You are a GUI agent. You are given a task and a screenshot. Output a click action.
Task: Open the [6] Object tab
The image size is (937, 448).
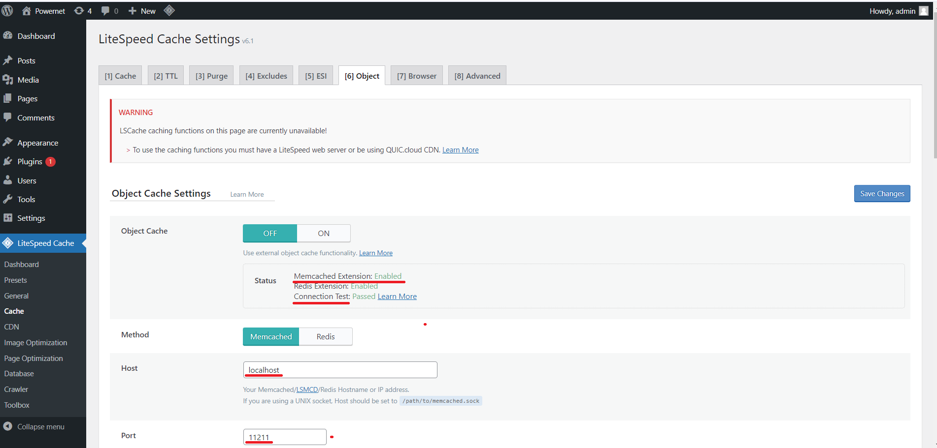[x=362, y=76]
